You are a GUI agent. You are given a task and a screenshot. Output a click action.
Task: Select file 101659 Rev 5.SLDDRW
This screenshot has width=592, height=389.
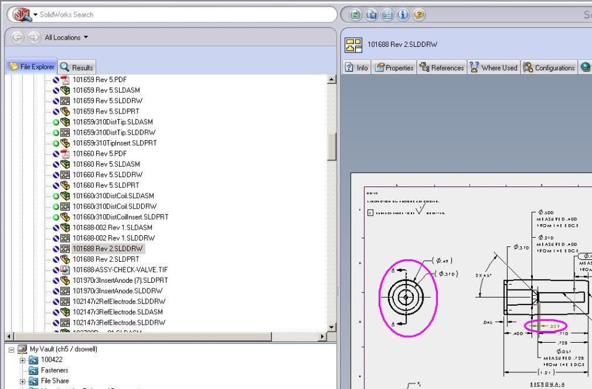pyautogui.click(x=107, y=101)
